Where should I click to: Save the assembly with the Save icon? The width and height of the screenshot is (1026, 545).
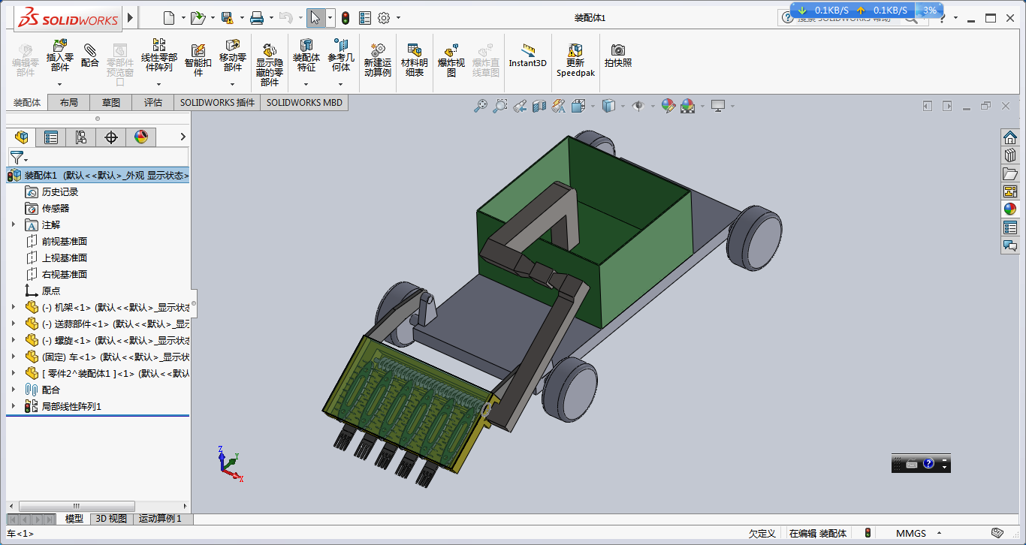228,17
